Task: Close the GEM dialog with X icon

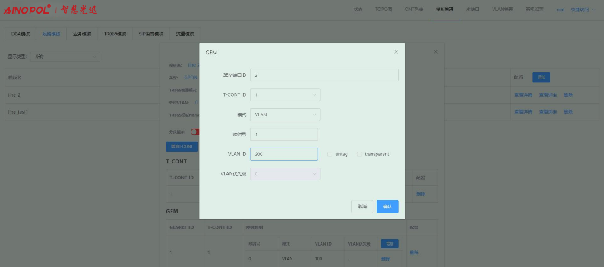Action: pos(396,52)
